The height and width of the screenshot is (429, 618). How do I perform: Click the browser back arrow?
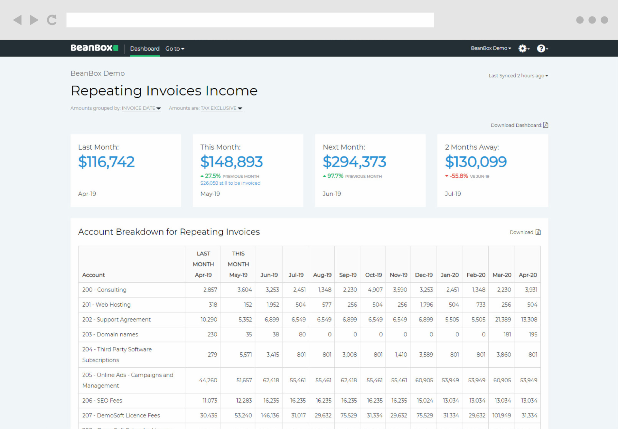tap(18, 20)
